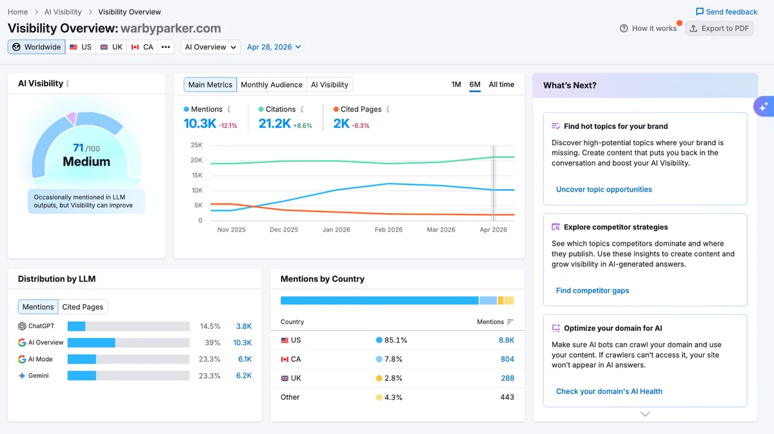Open the AI Overview dropdown
The image size is (774, 434).
click(210, 47)
